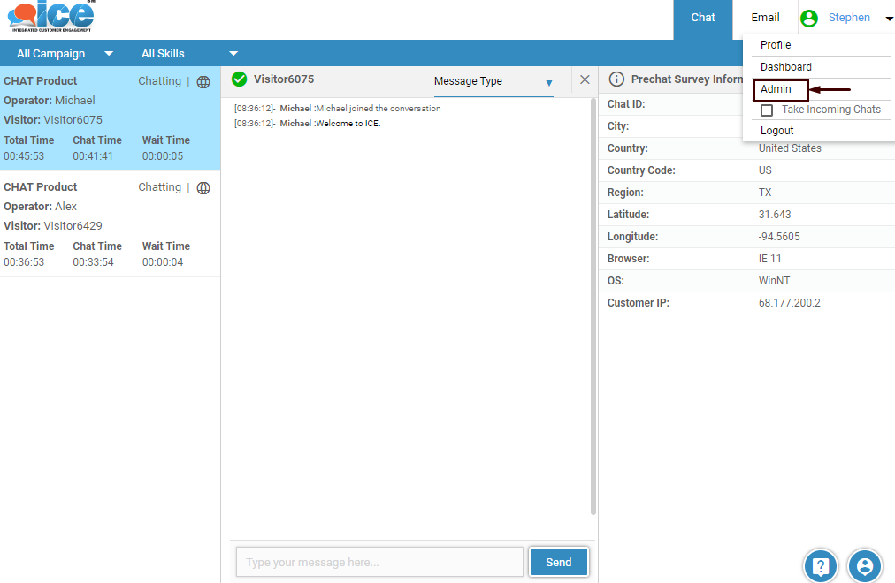Switch to the Chat tab
Screen dimensions: 895x583
703,18
